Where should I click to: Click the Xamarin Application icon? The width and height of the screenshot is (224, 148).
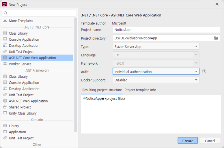tap(5, 132)
